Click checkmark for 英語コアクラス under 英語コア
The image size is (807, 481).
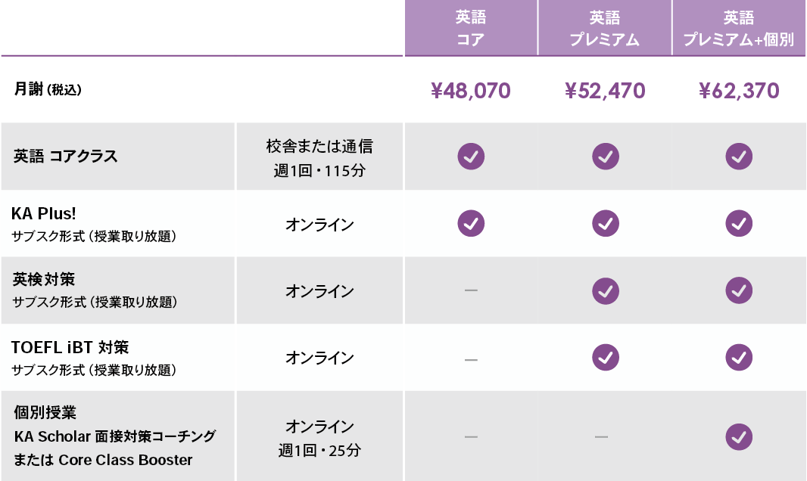[471, 157]
